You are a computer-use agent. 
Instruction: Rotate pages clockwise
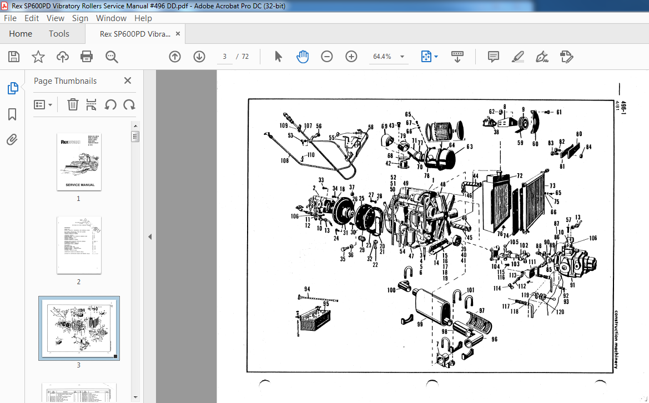pyautogui.click(x=129, y=105)
